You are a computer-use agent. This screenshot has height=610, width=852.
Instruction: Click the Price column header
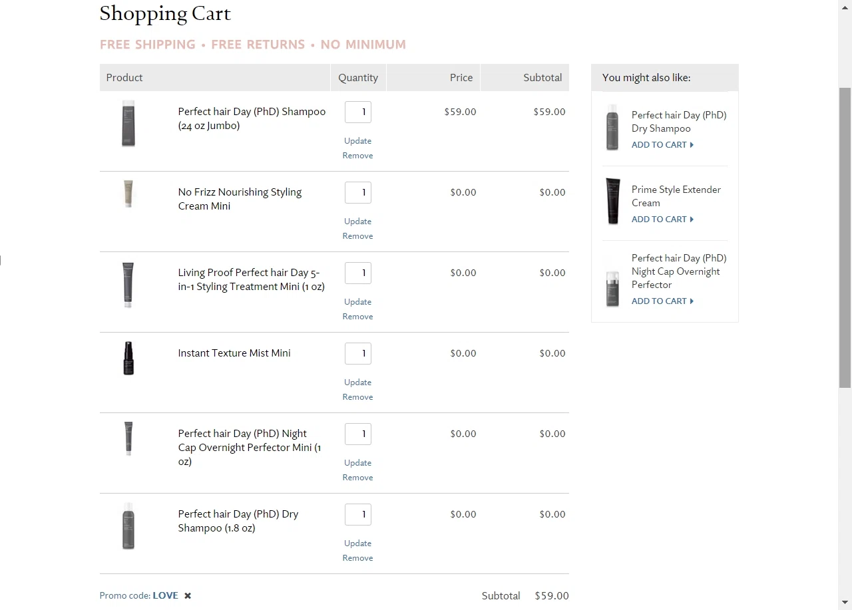[433, 78]
